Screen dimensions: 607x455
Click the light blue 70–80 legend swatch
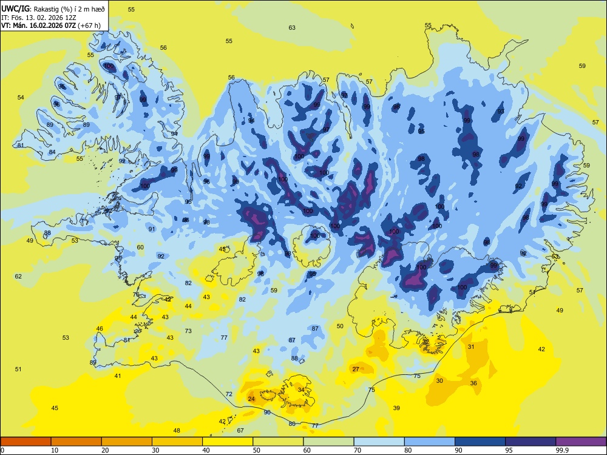point(379,442)
